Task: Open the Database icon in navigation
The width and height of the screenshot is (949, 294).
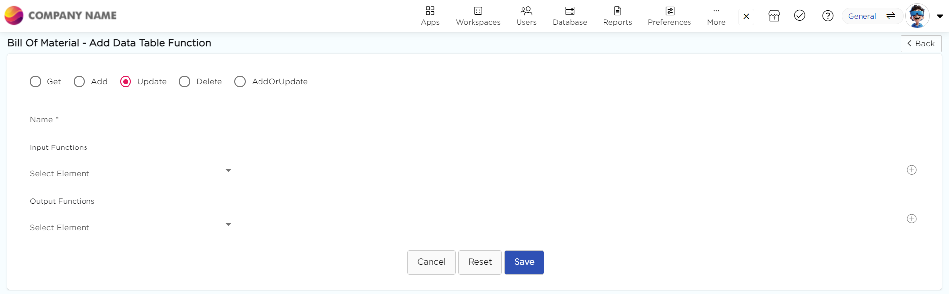Action: [570, 11]
